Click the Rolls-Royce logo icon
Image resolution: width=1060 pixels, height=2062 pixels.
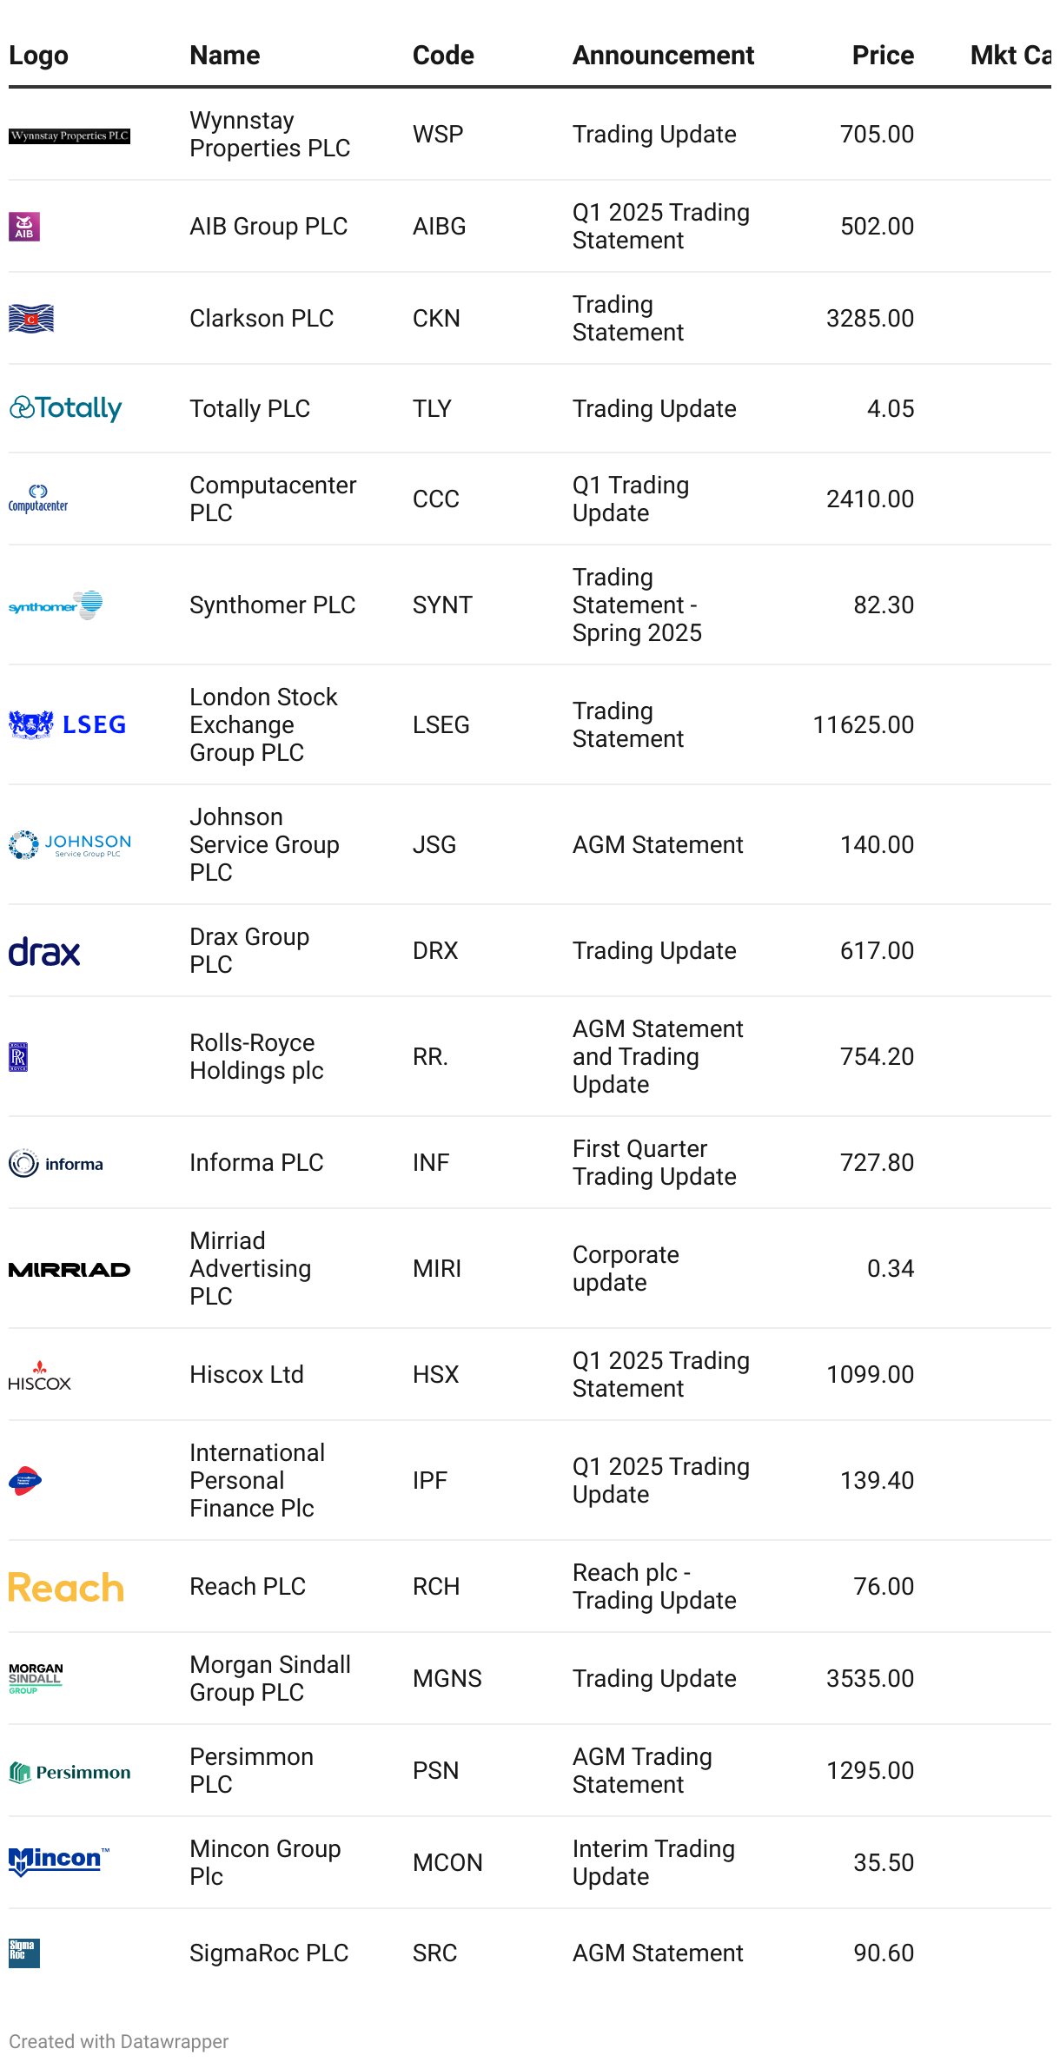coord(18,1057)
